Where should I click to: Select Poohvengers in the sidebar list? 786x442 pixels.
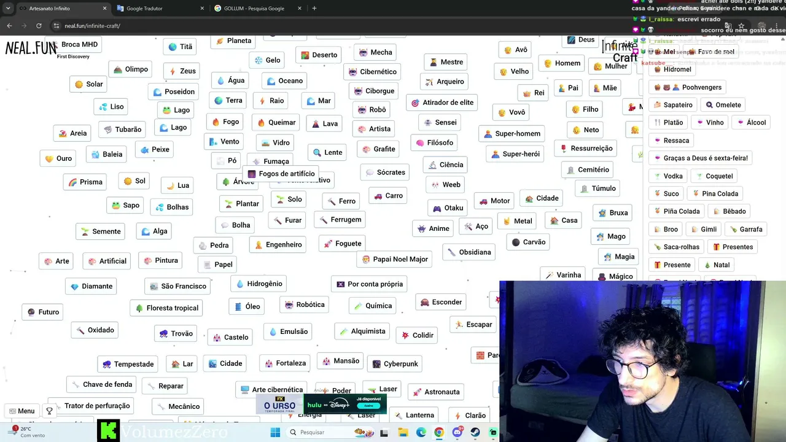click(x=688, y=87)
